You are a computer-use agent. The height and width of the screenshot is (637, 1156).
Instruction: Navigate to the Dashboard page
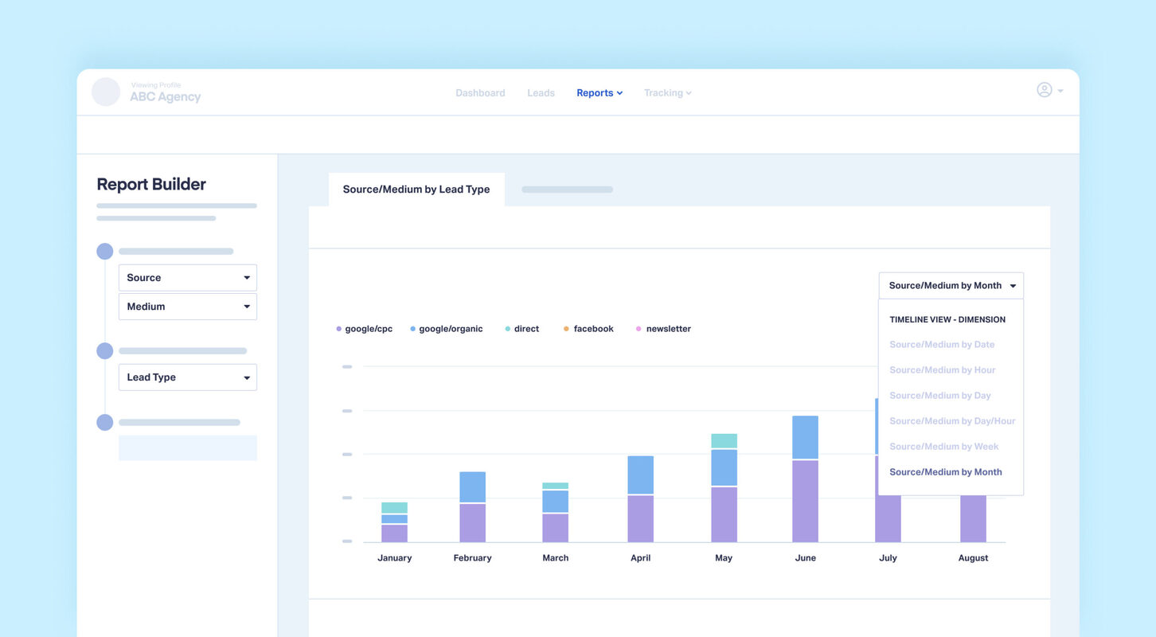pos(480,92)
